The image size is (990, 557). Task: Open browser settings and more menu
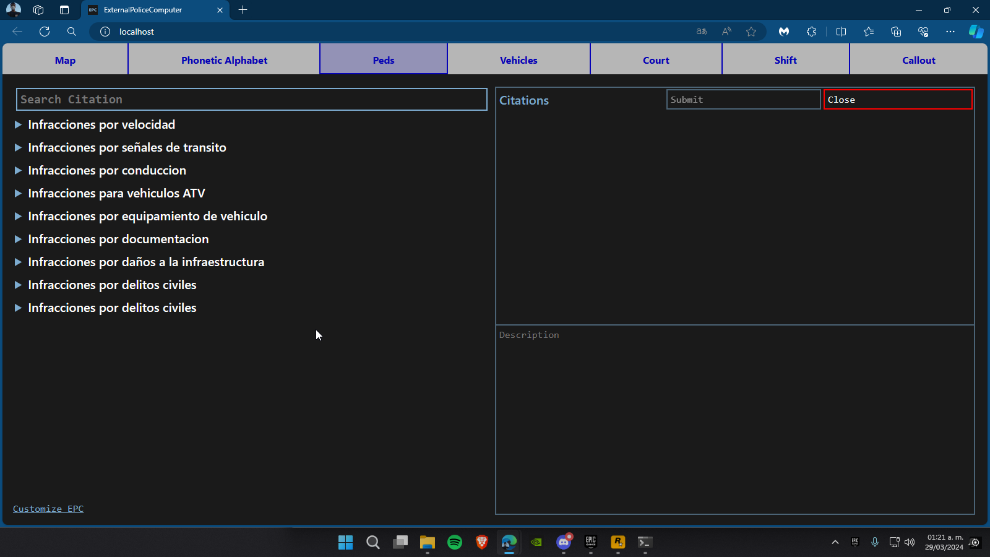coord(950,32)
